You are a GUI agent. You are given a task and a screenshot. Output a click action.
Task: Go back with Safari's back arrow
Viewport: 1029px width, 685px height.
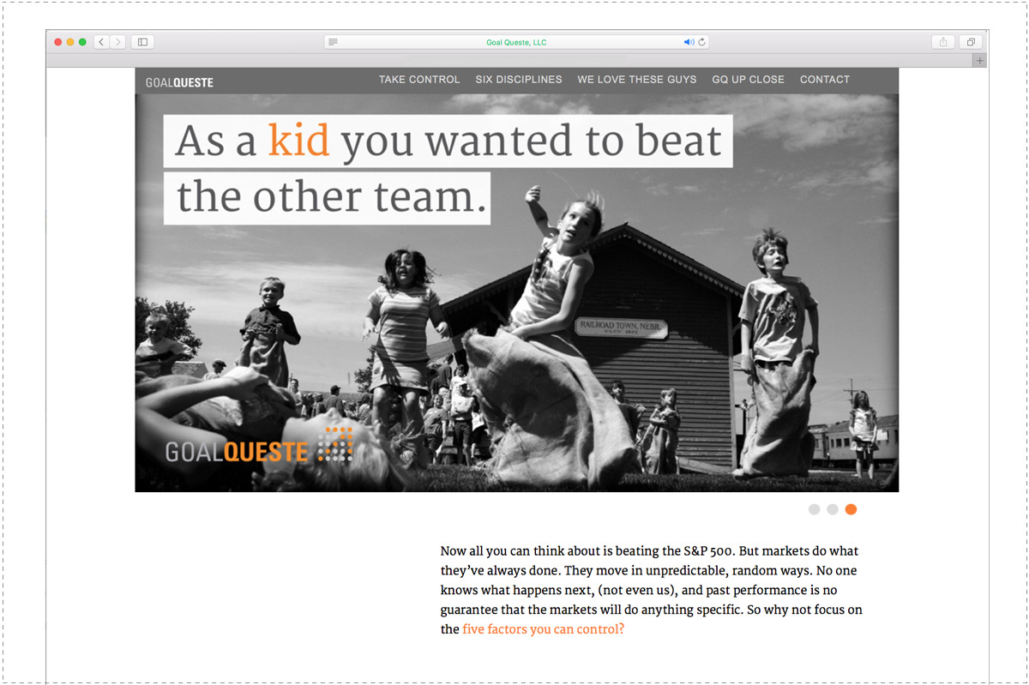pos(102,42)
